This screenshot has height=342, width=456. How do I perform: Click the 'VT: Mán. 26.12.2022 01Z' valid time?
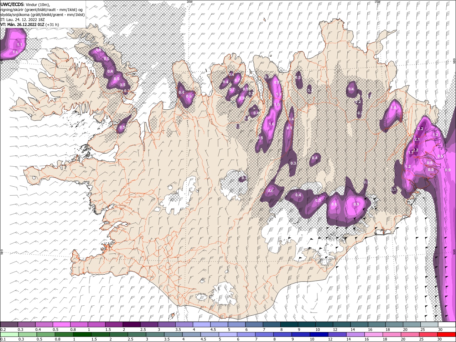[22, 25]
